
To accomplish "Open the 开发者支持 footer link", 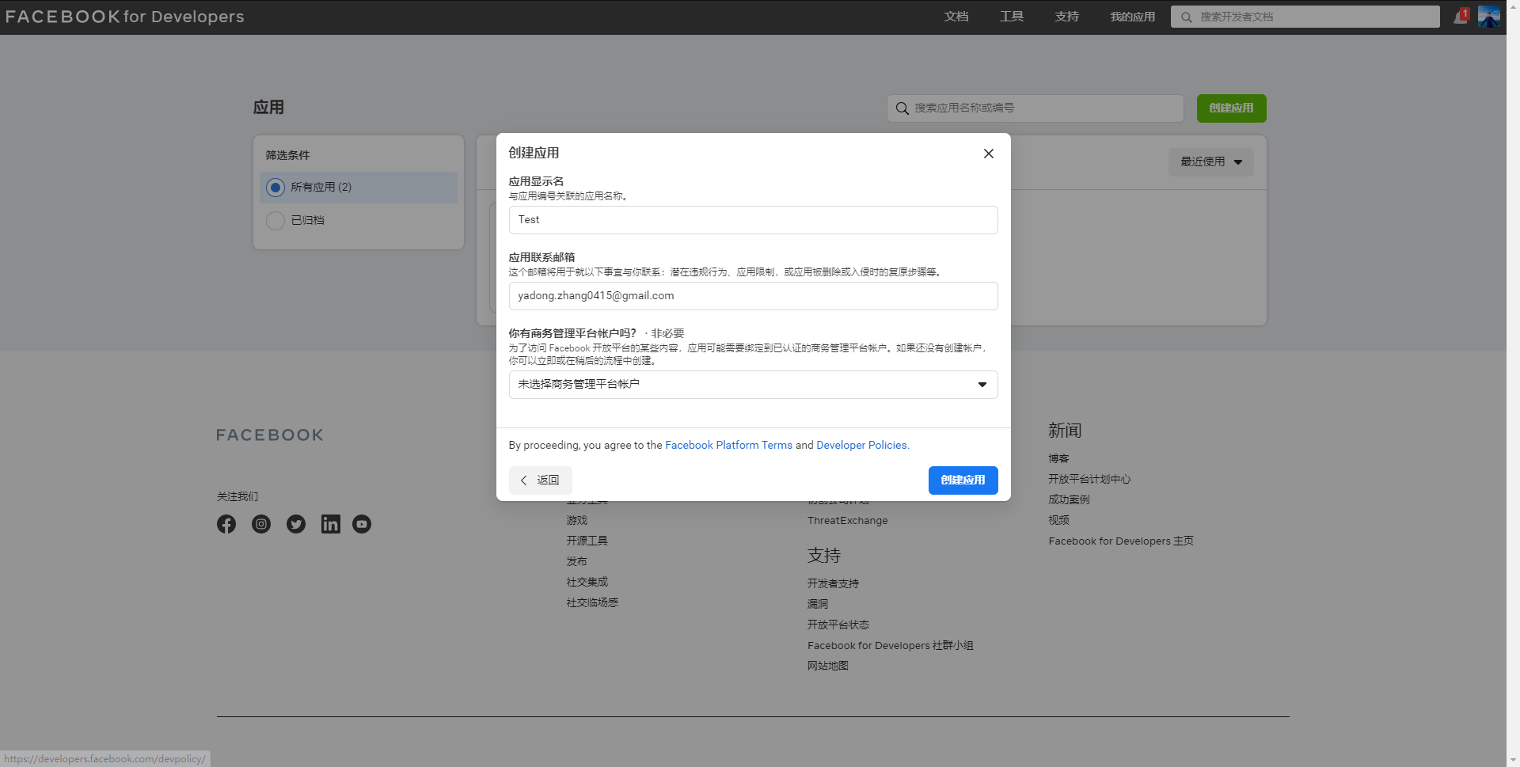I will point(833,583).
